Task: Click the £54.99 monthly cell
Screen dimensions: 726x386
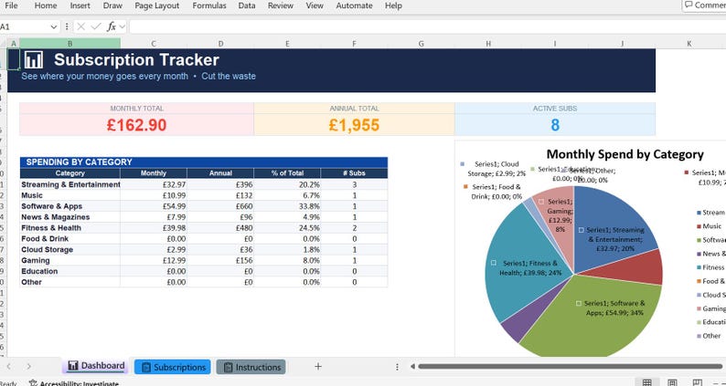Action: point(154,206)
